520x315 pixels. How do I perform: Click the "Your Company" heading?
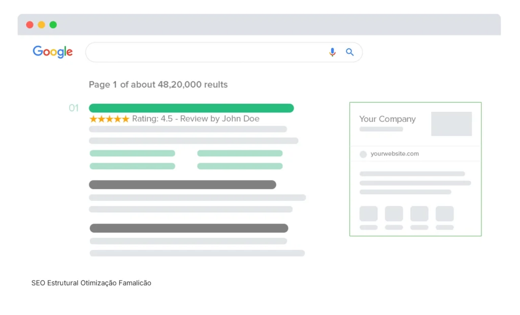point(387,119)
